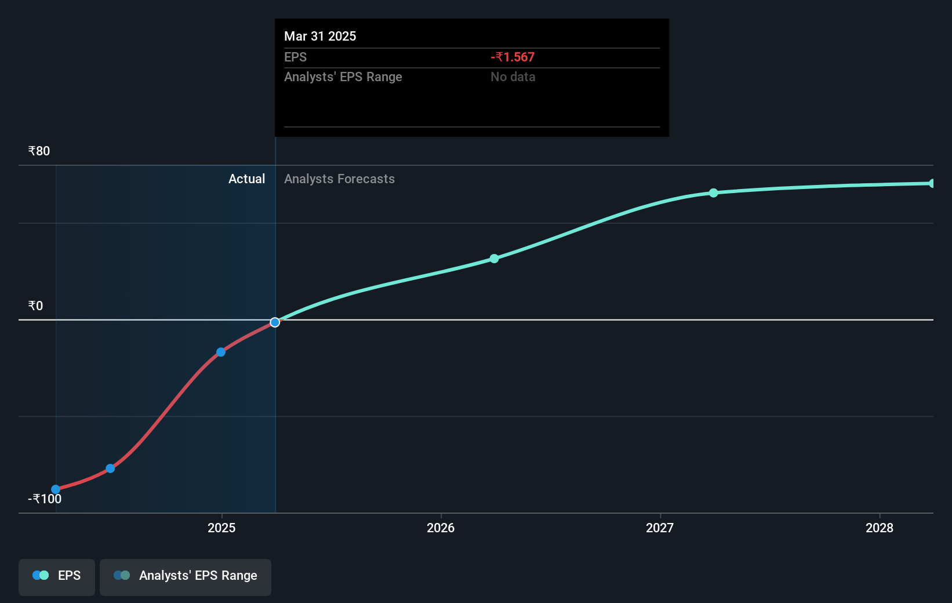Click the 2027 x-axis label

660,528
